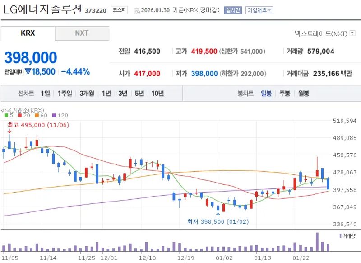Select the green 5-day moving average legend
Image resolution: width=361 pixels, height=263 pixels.
(x=6, y=116)
